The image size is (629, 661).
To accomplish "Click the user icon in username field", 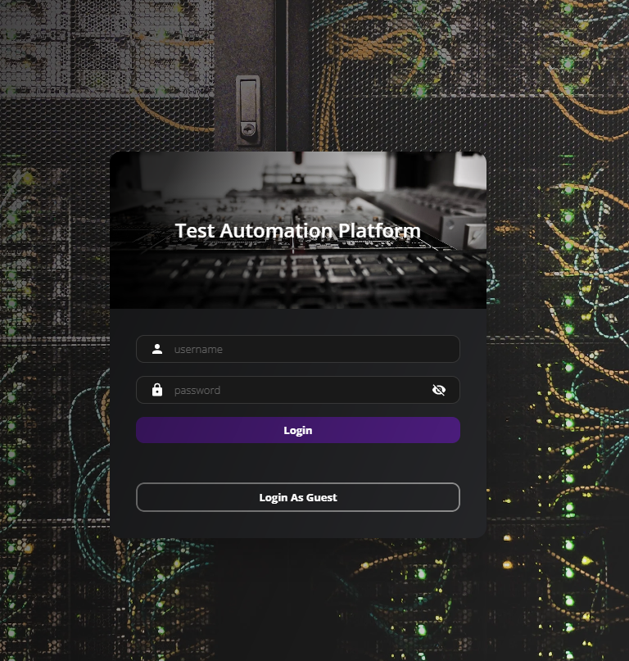I will (157, 349).
